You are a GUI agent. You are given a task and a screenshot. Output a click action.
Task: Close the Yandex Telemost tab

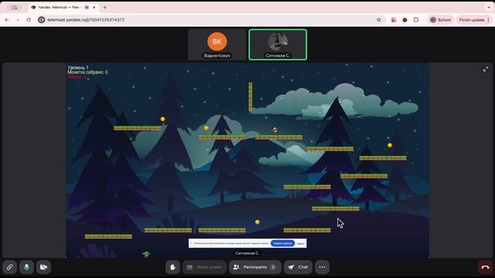click(94, 7)
